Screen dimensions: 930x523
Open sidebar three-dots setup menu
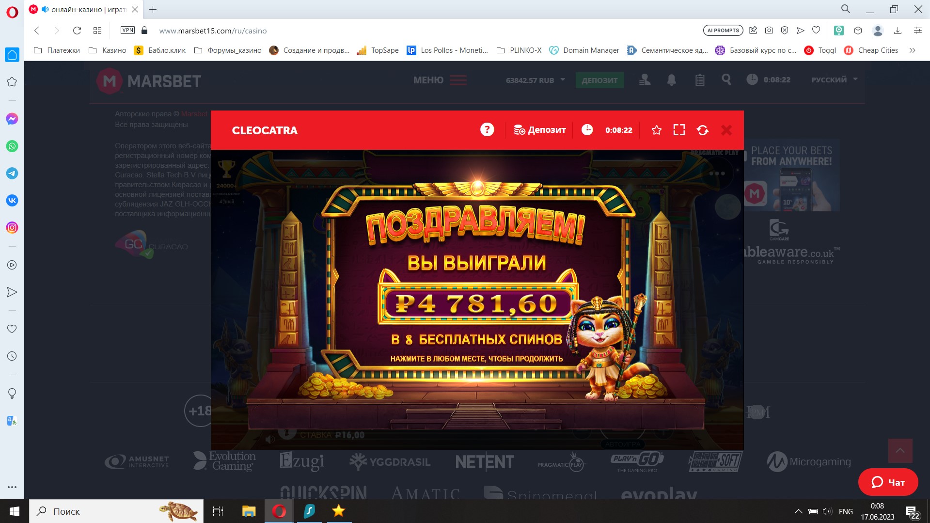click(12, 487)
